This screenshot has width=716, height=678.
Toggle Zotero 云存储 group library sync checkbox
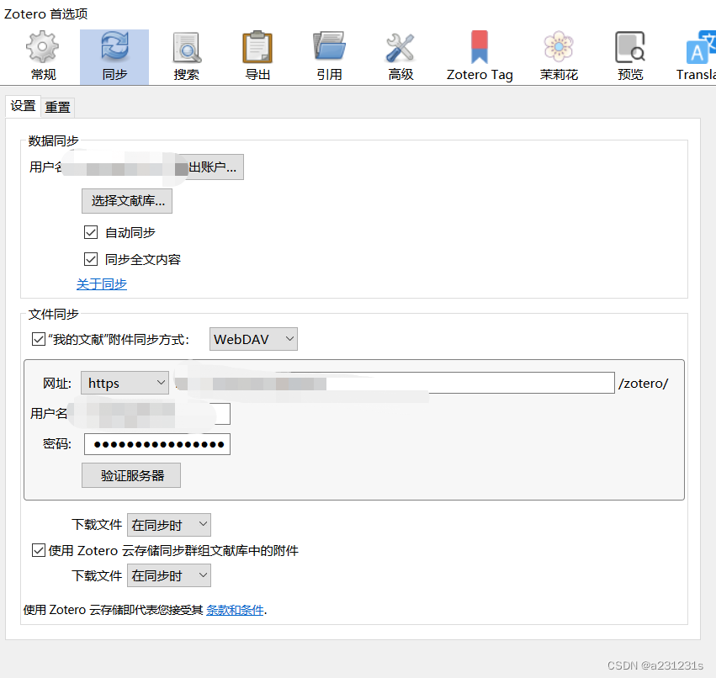[39, 550]
